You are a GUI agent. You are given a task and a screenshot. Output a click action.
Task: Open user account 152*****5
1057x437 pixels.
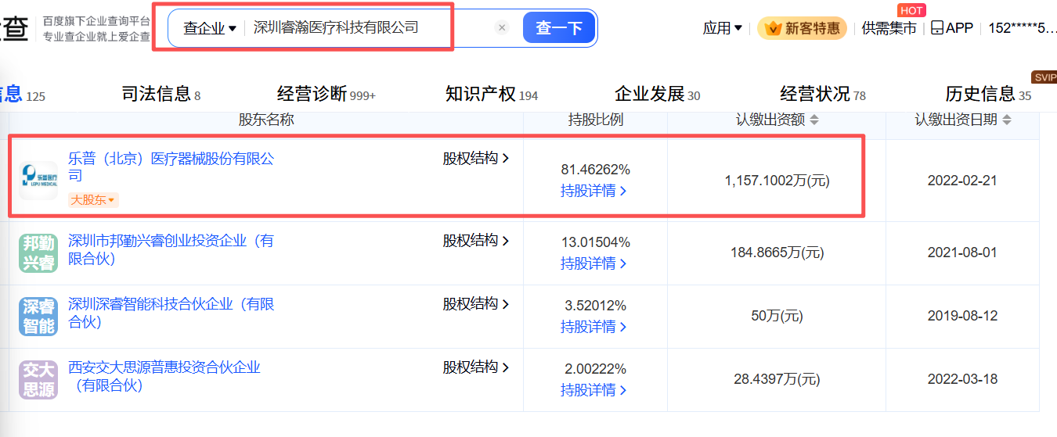[x=1022, y=28]
